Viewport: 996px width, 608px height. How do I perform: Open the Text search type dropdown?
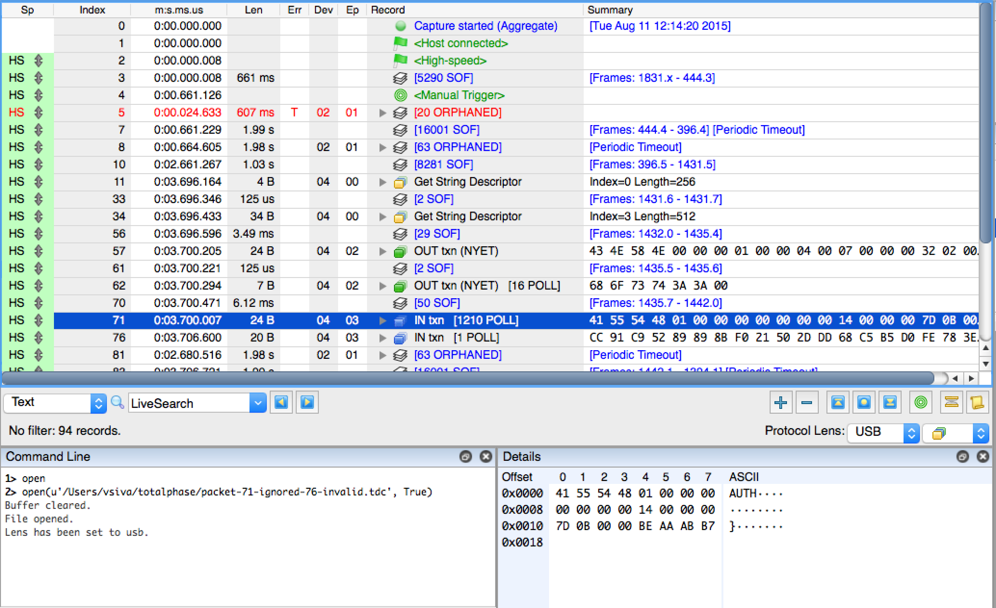pos(54,403)
